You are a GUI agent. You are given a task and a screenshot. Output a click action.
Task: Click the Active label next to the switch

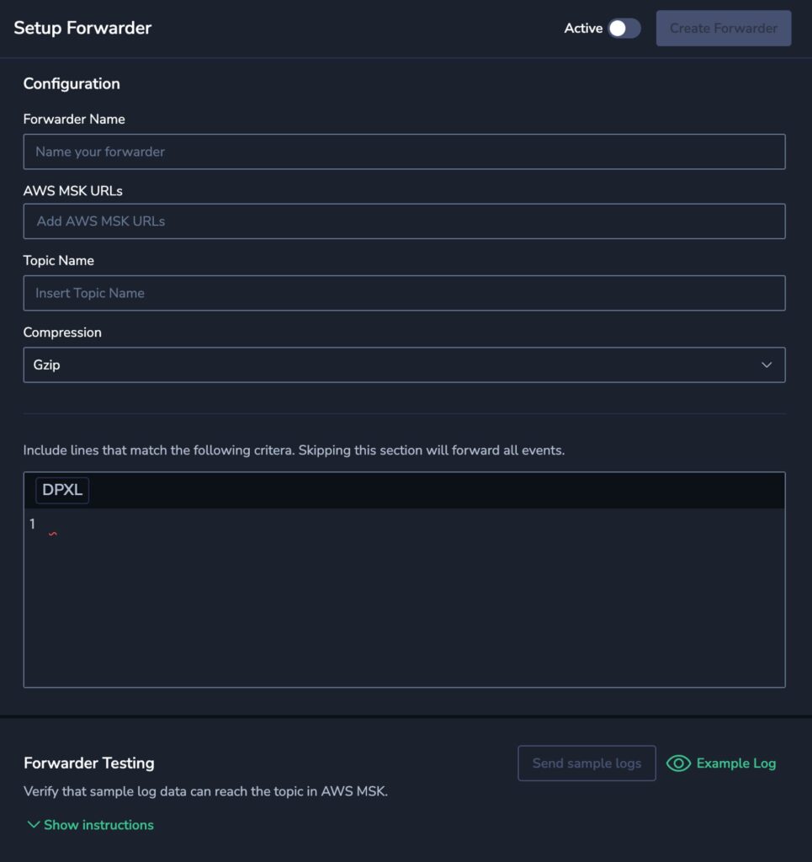(x=583, y=29)
